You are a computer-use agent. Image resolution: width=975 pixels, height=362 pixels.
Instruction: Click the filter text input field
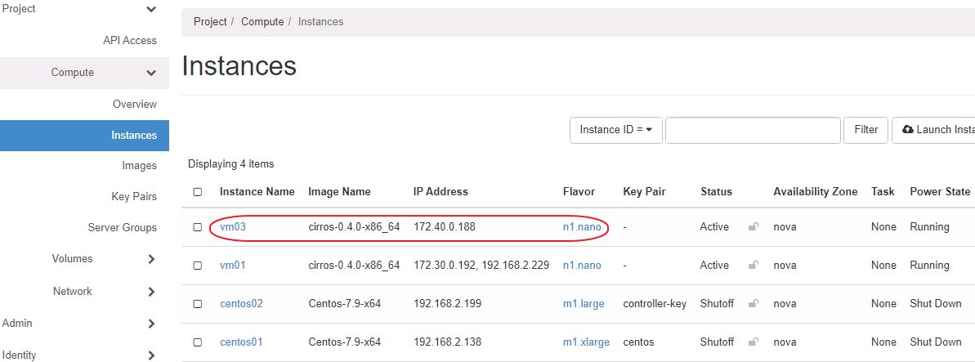(752, 130)
